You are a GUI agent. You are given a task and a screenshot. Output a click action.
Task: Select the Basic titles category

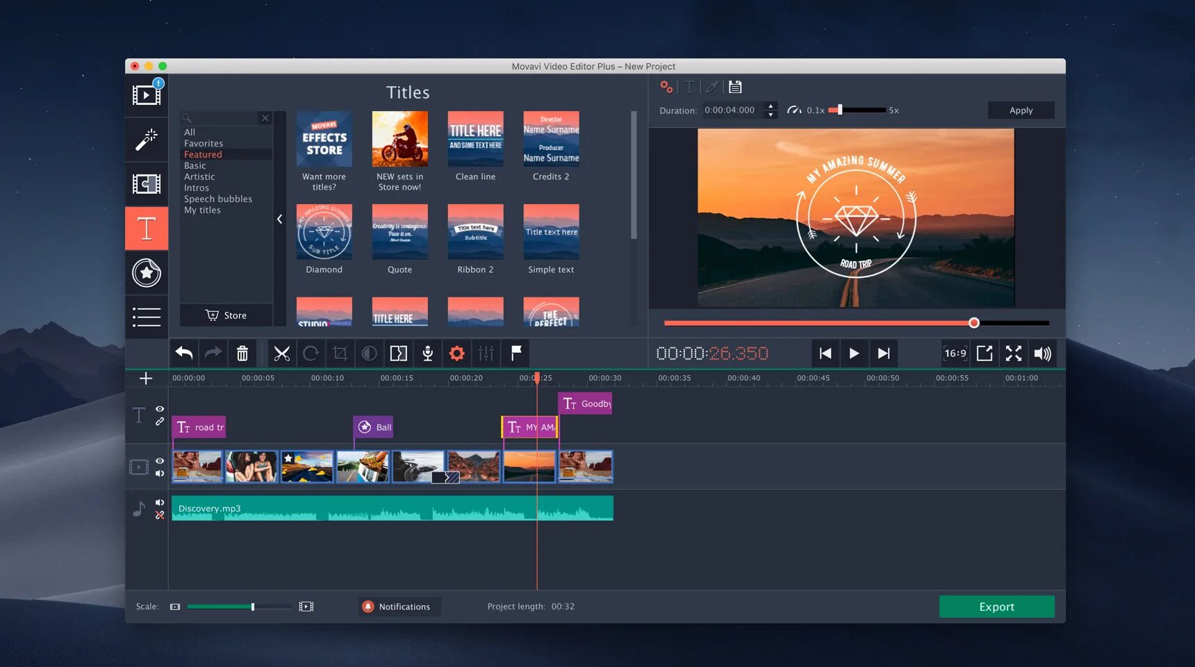pyautogui.click(x=195, y=165)
